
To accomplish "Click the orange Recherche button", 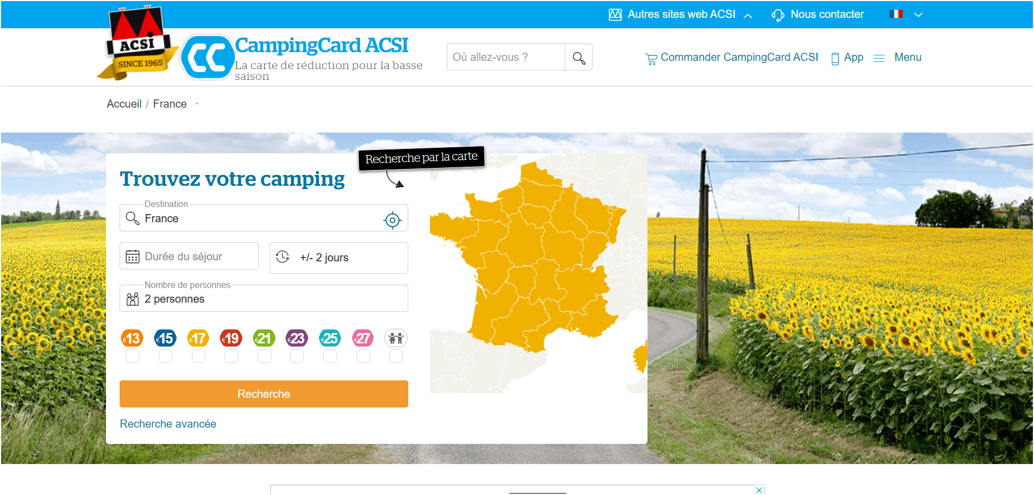I will tap(264, 394).
